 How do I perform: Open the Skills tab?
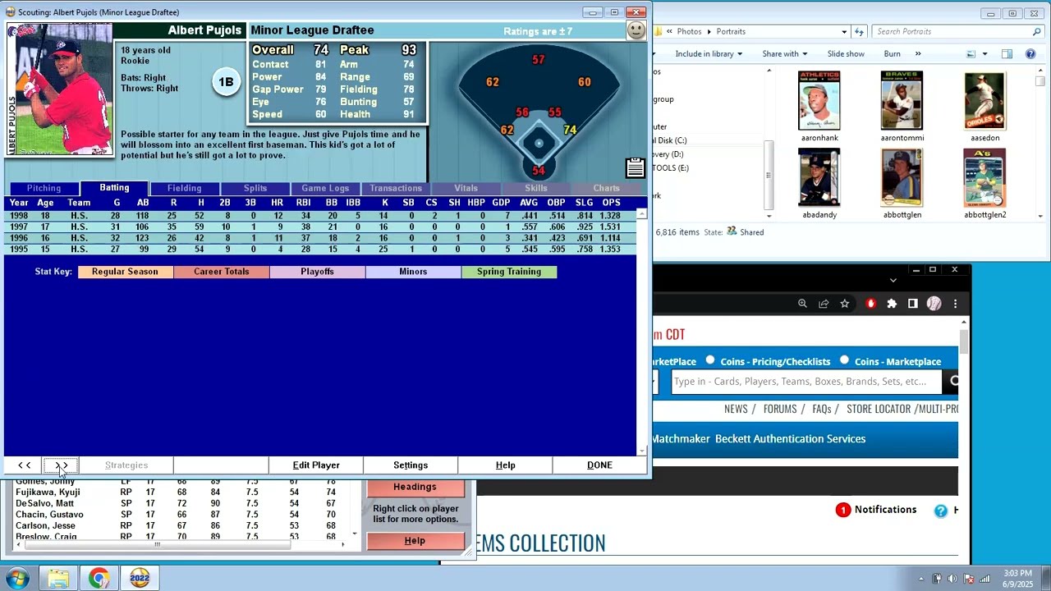536,189
